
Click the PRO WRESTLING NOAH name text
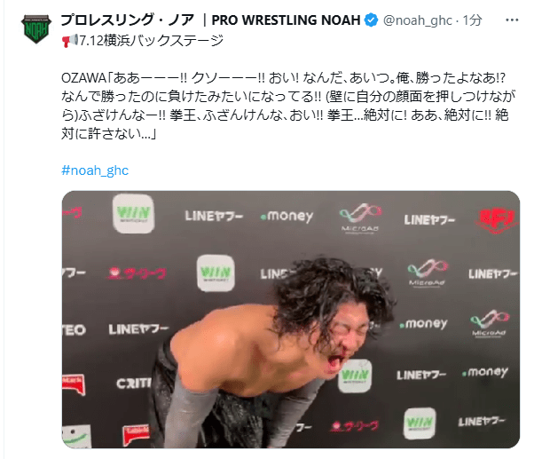[286, 20]
